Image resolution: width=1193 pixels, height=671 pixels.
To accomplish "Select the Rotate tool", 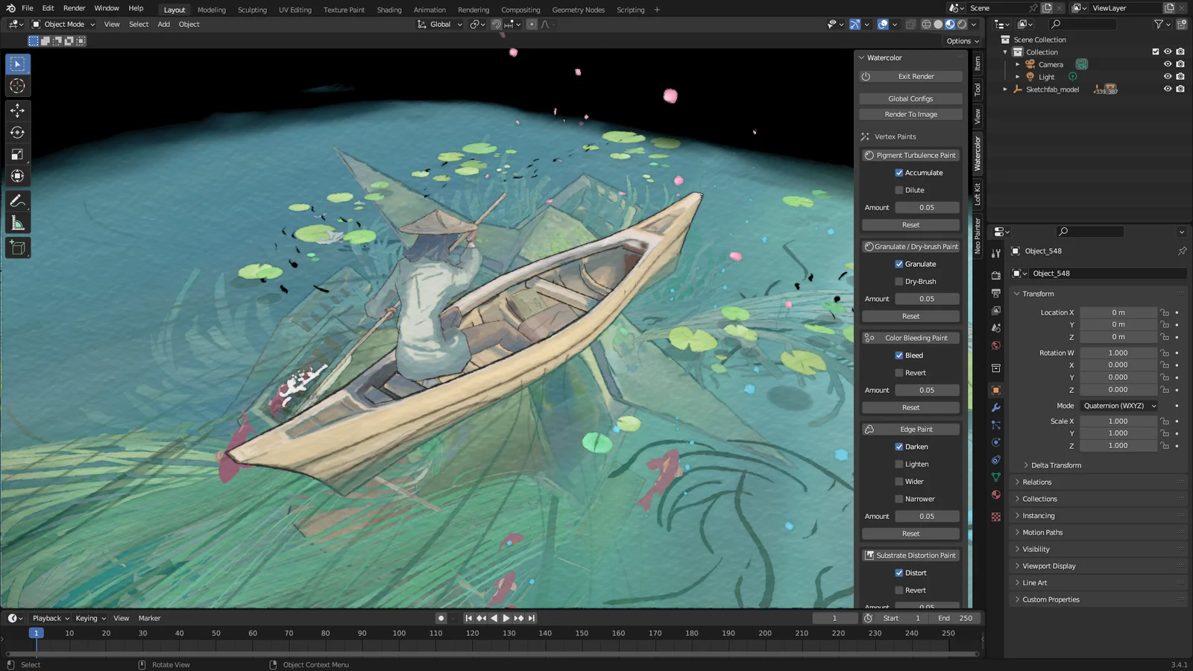I will click(17, 132).
